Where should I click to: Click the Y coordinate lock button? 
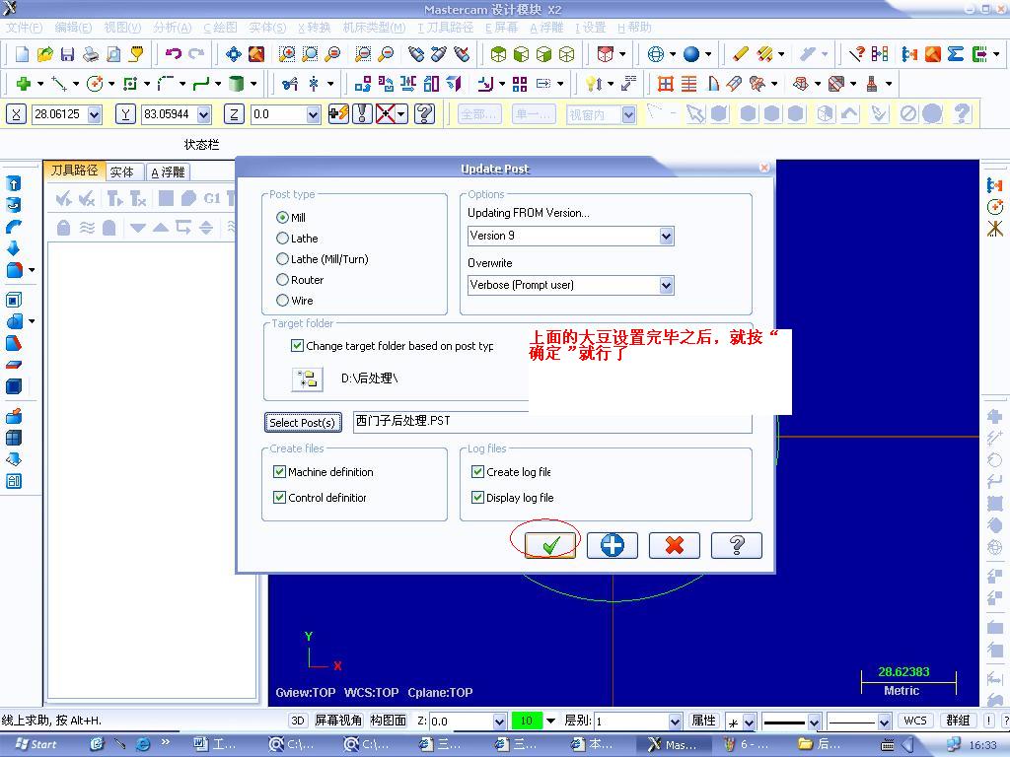pos(125,114)
